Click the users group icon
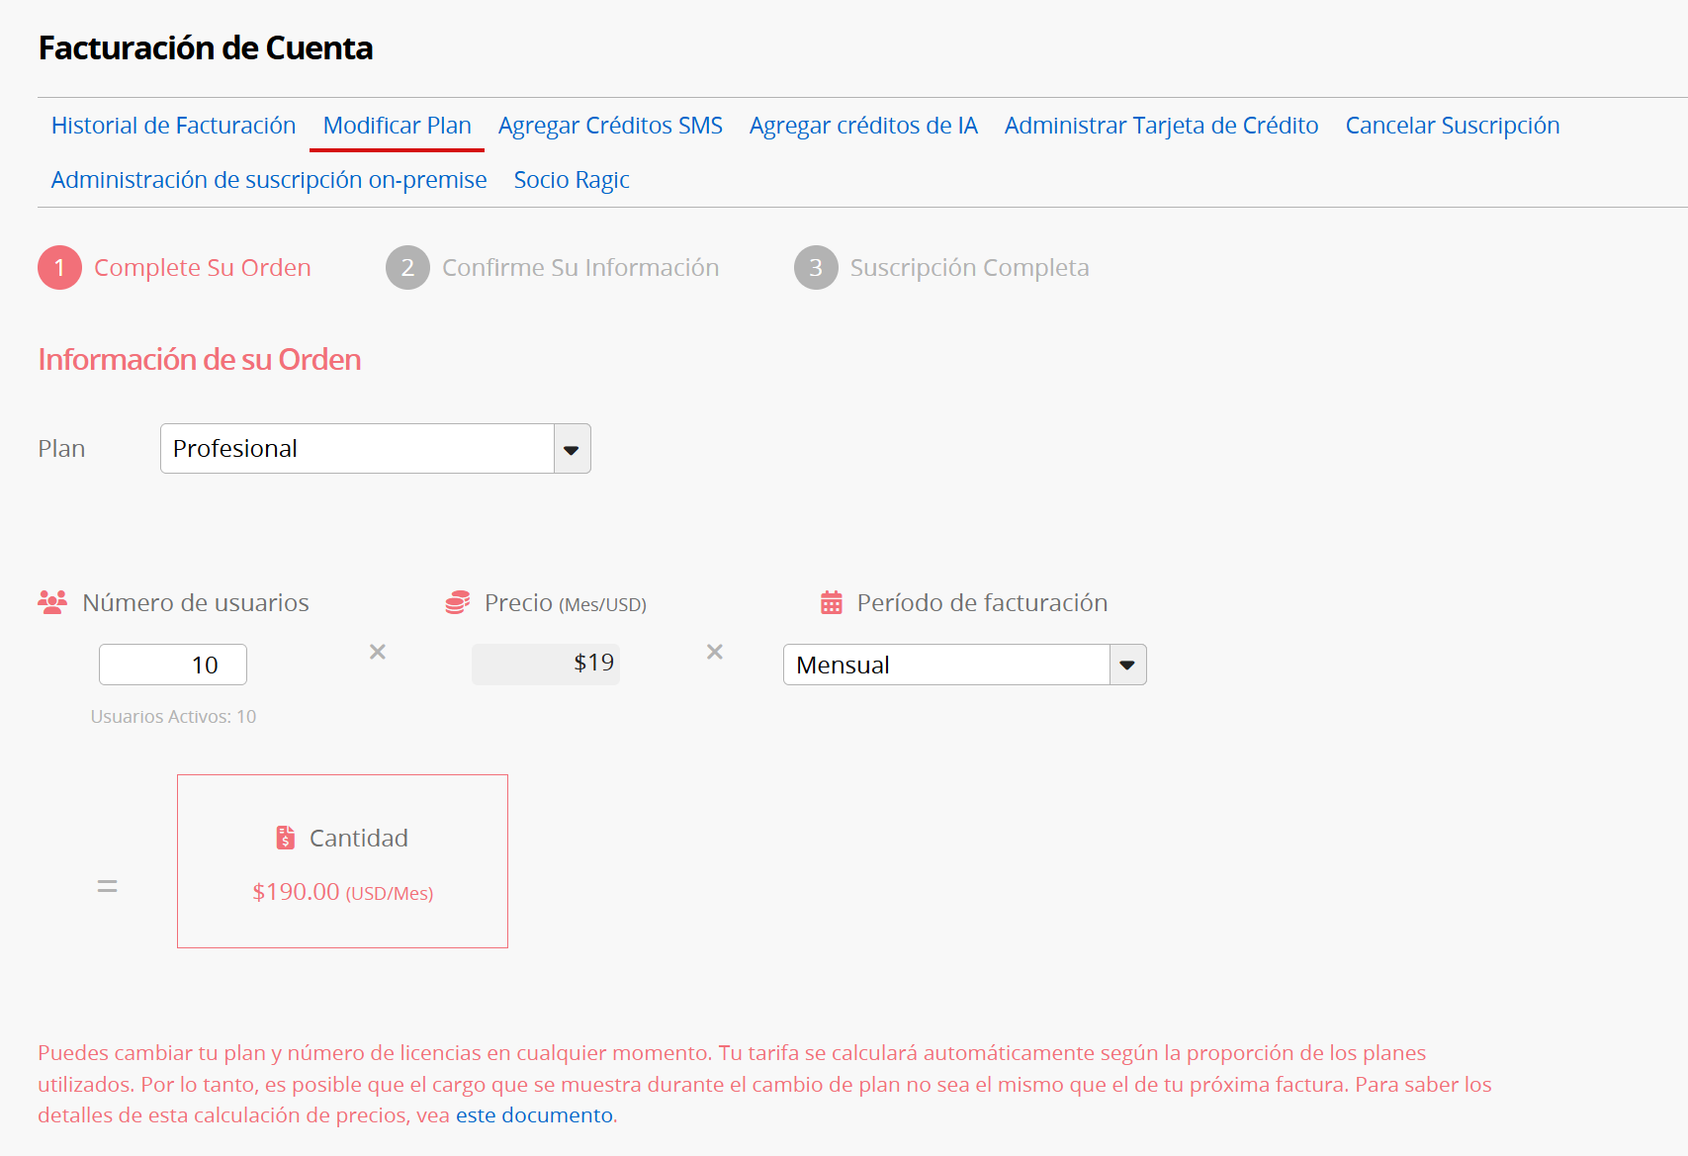 pyautogui.click(x=52, y=602)
